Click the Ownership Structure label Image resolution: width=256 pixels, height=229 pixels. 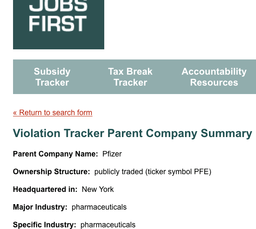(51, 172)
